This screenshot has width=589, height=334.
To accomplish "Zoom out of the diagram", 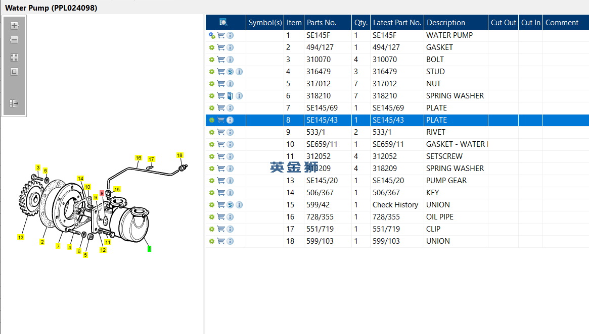I will (x=14, y=40).
